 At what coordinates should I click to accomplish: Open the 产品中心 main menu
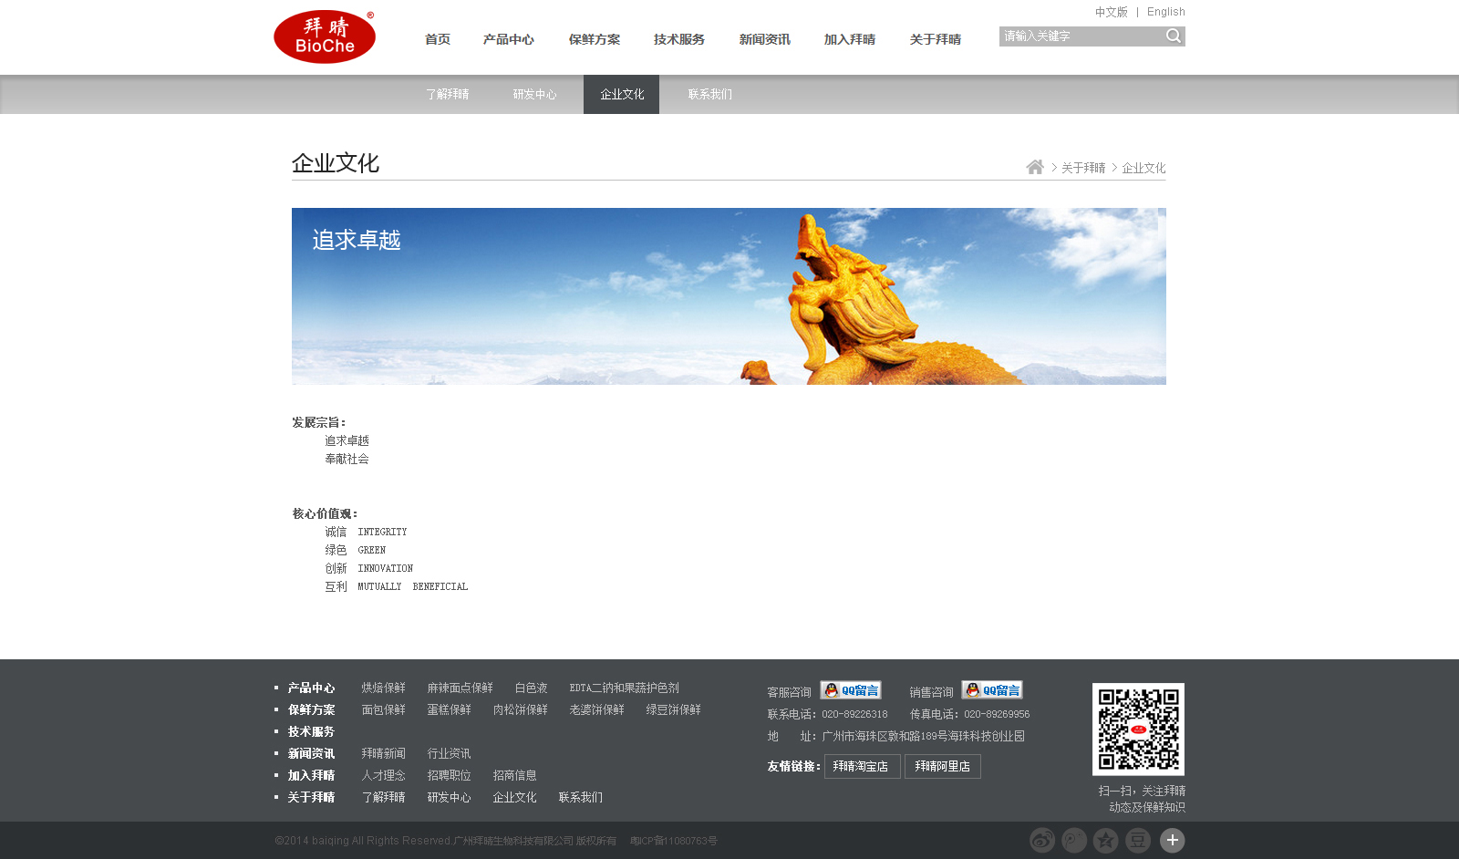pyautogui.click(x=509, y=39)
